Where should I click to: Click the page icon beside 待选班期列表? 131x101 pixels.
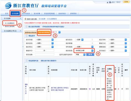pyautogui.click(x=27, y=61)
